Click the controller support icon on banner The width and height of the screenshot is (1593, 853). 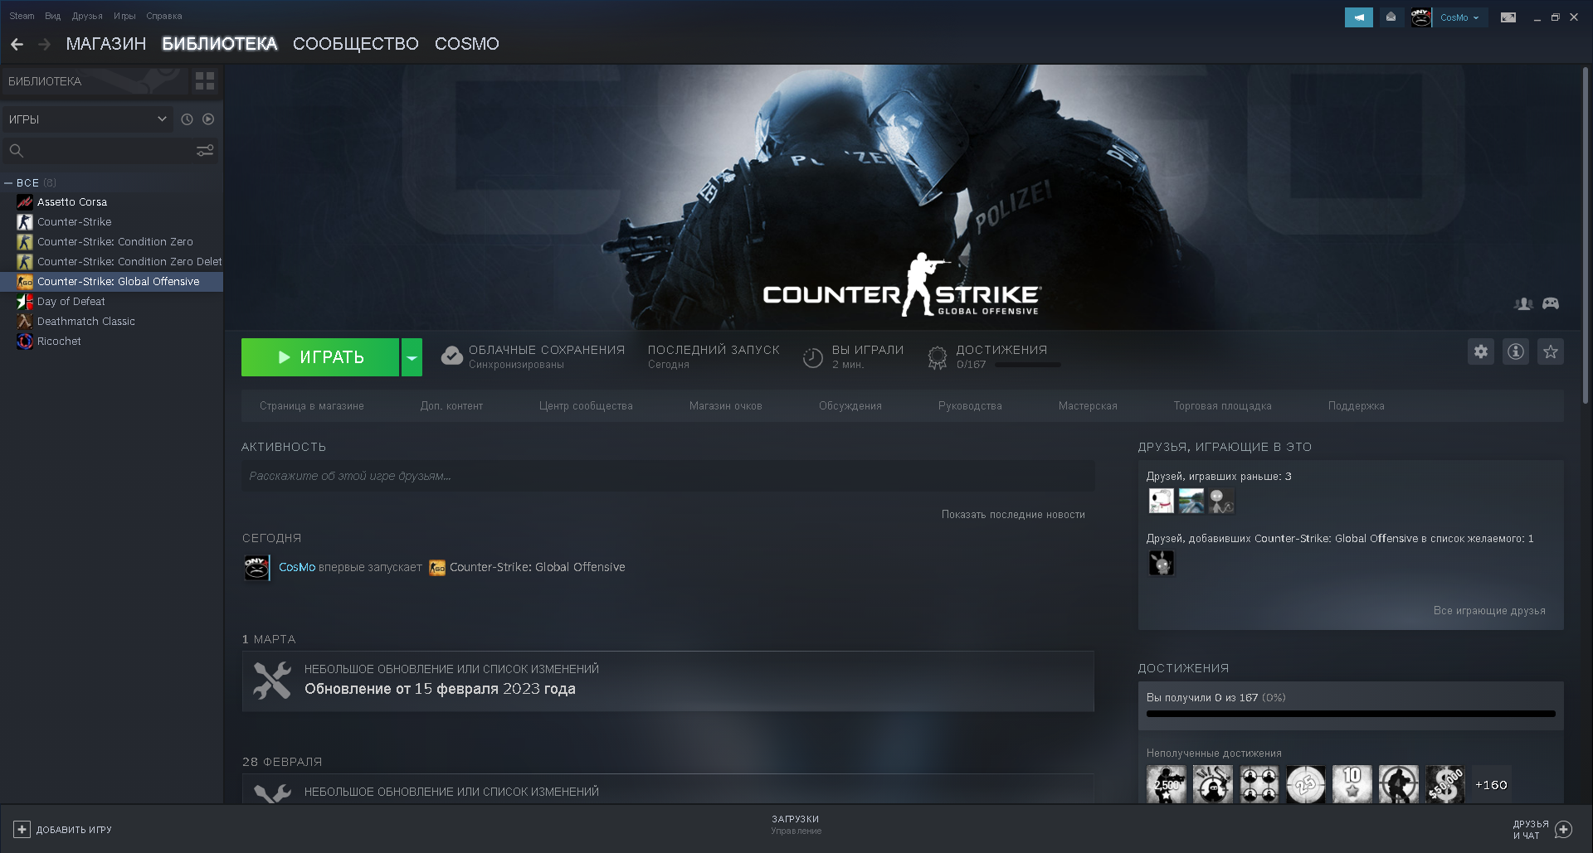[1551, 304]
